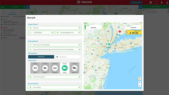Select the Heavy vehicle type
Image resolution: width=169 pixels, height=95 pixels.
[65, 68]
